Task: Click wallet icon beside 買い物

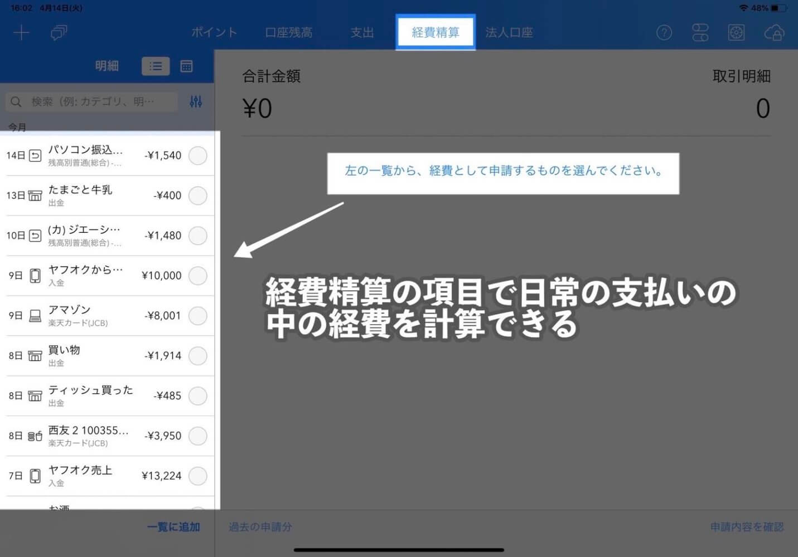Action: coord(35,356)
